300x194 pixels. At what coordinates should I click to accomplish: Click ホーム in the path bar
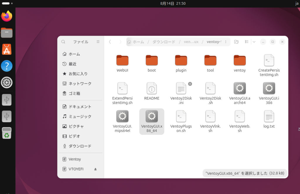coord(136,42)
